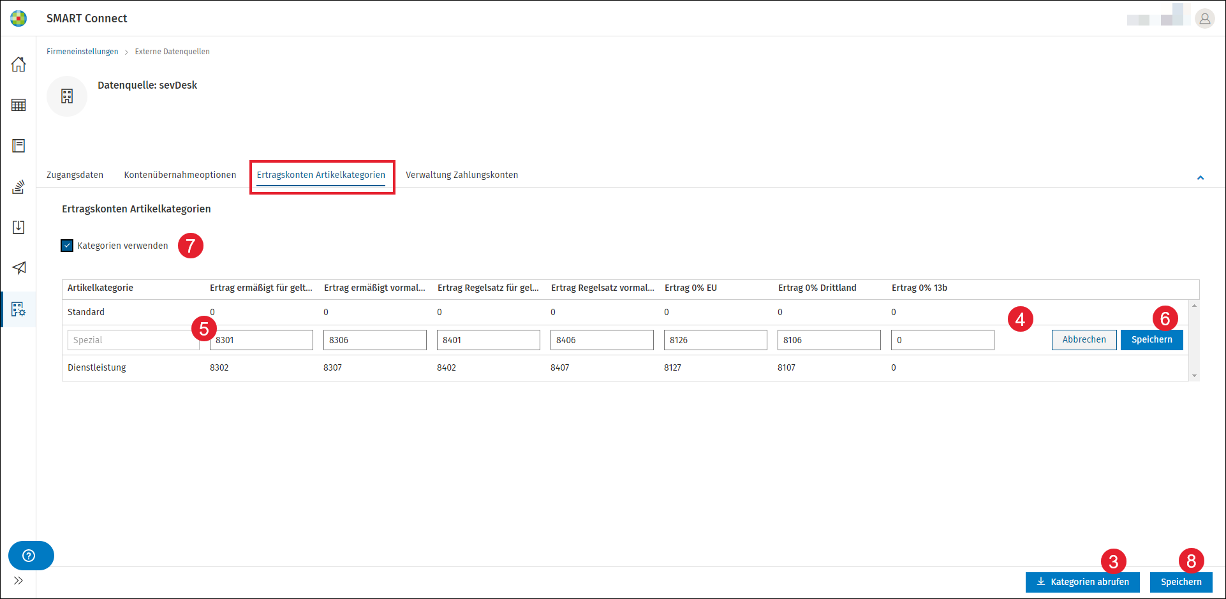Open the document ledger icon in sidebar
Viewport: 1226px width, 599px height.
[x=18, y=146]
